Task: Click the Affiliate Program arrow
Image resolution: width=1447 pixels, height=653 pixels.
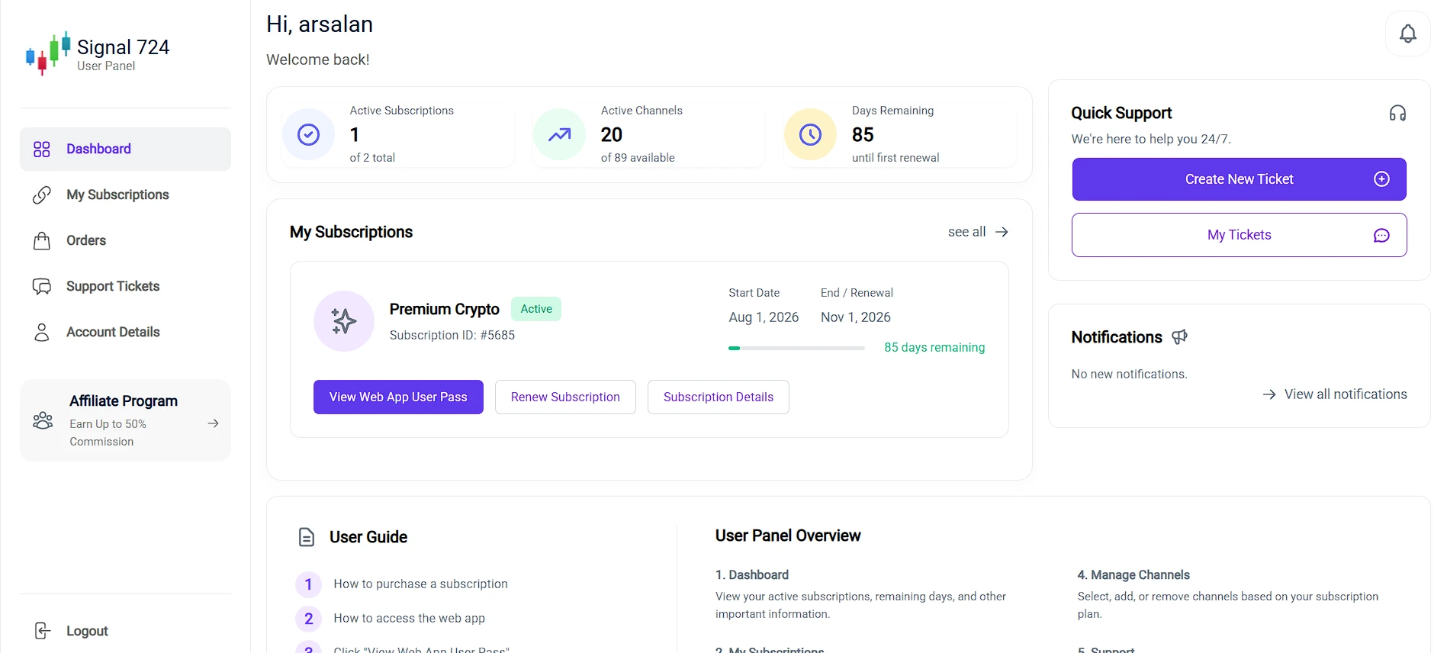Action: coord(214,423)
